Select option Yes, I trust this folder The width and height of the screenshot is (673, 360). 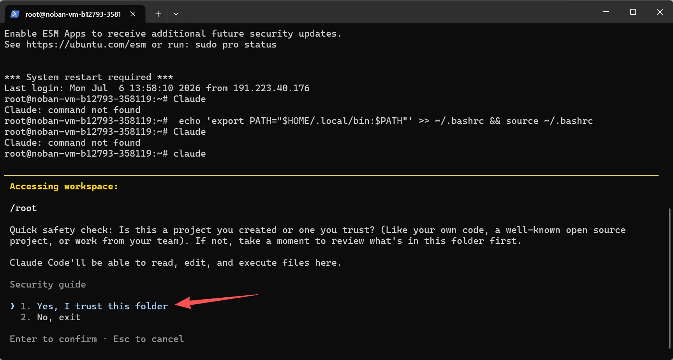point(102,306)
